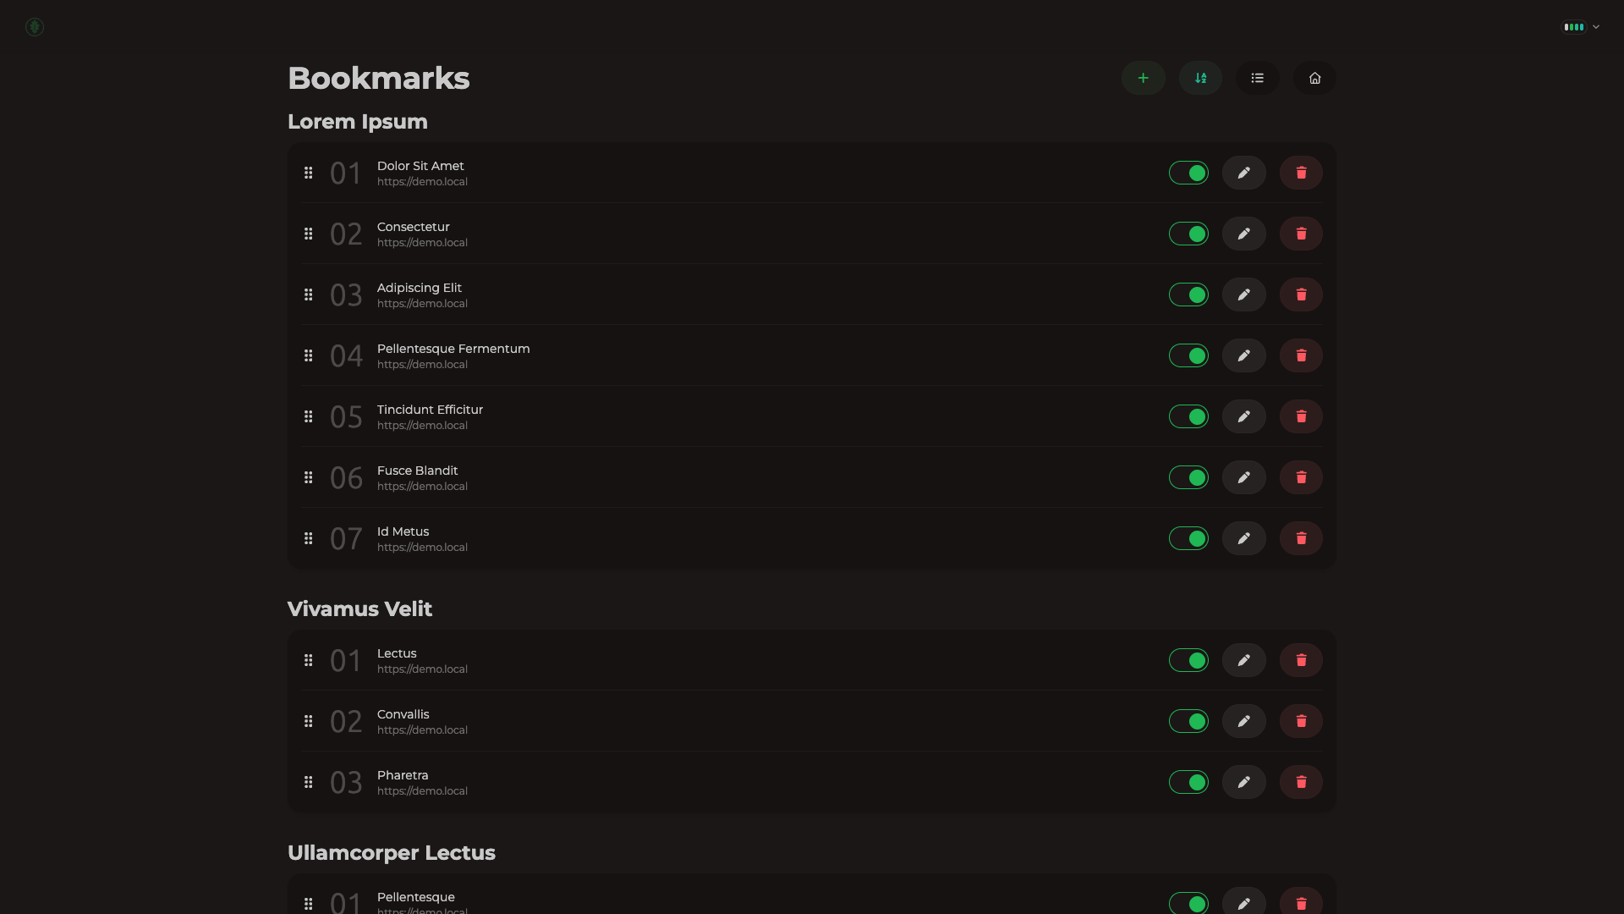The image size is (1624, 914).
Task: Toggle off the Dolor Sit Amet bookmark
Action: (x=1188, y=173)
